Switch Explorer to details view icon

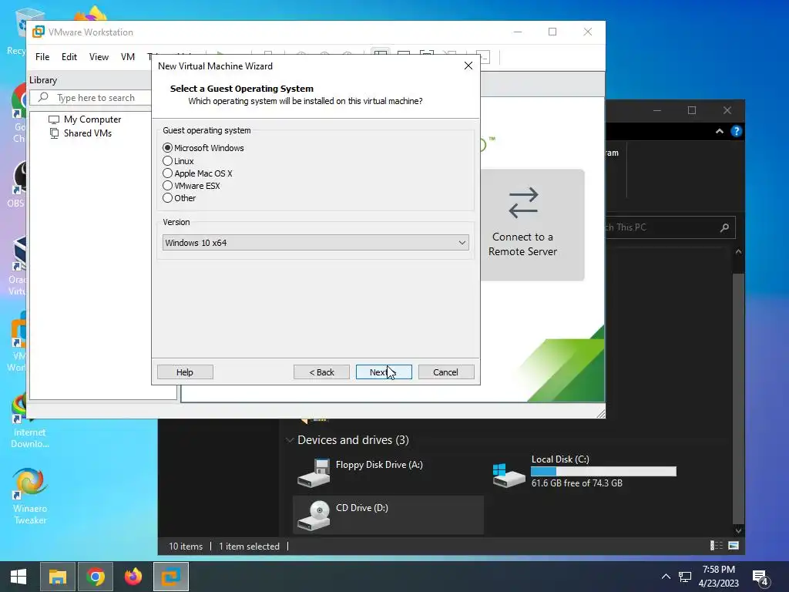click(x=716, y=545)
